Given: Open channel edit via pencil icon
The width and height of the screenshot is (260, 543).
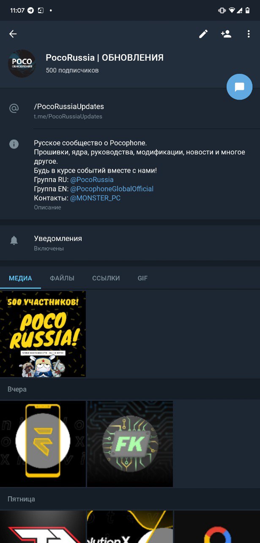Looking at the screenshot, I should [204, 34].
